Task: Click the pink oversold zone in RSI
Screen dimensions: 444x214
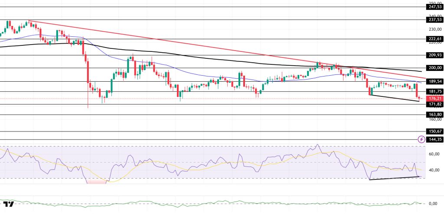Action: point(96,182)
